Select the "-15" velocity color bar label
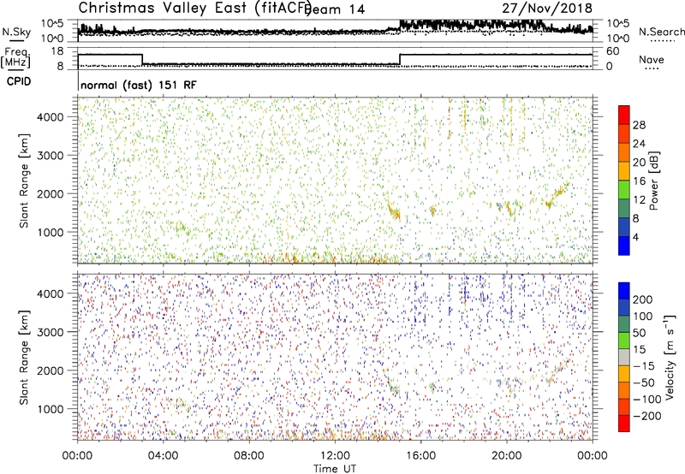This screenshot has height=474, width=685. click(644, 366)
